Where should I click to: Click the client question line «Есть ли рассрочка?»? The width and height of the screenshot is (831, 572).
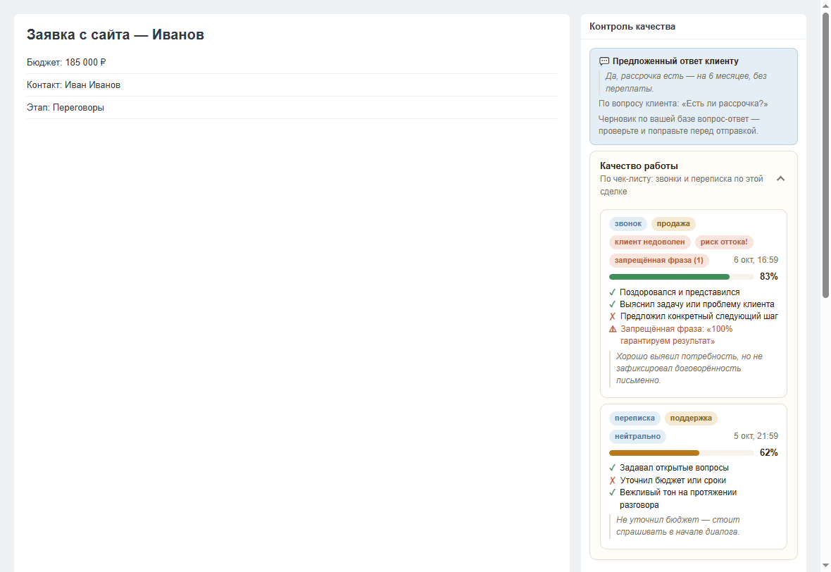(x=683, y=104)
